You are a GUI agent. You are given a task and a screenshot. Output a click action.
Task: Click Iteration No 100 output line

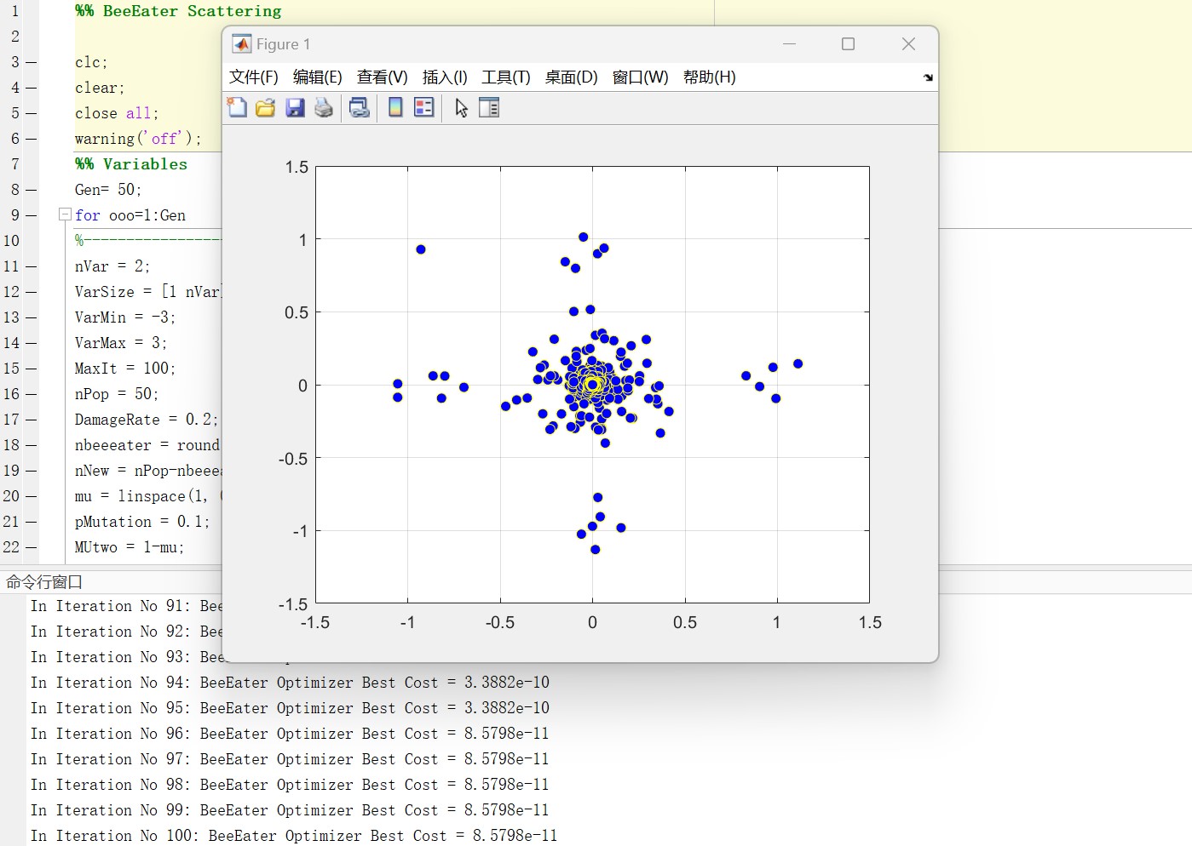click(294, 836)
